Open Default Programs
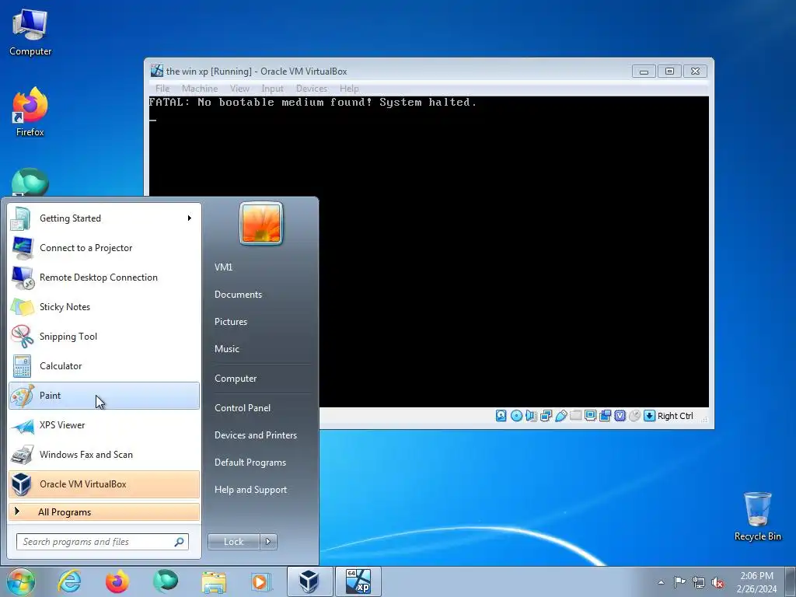796x597 pixels. [250, 463]
